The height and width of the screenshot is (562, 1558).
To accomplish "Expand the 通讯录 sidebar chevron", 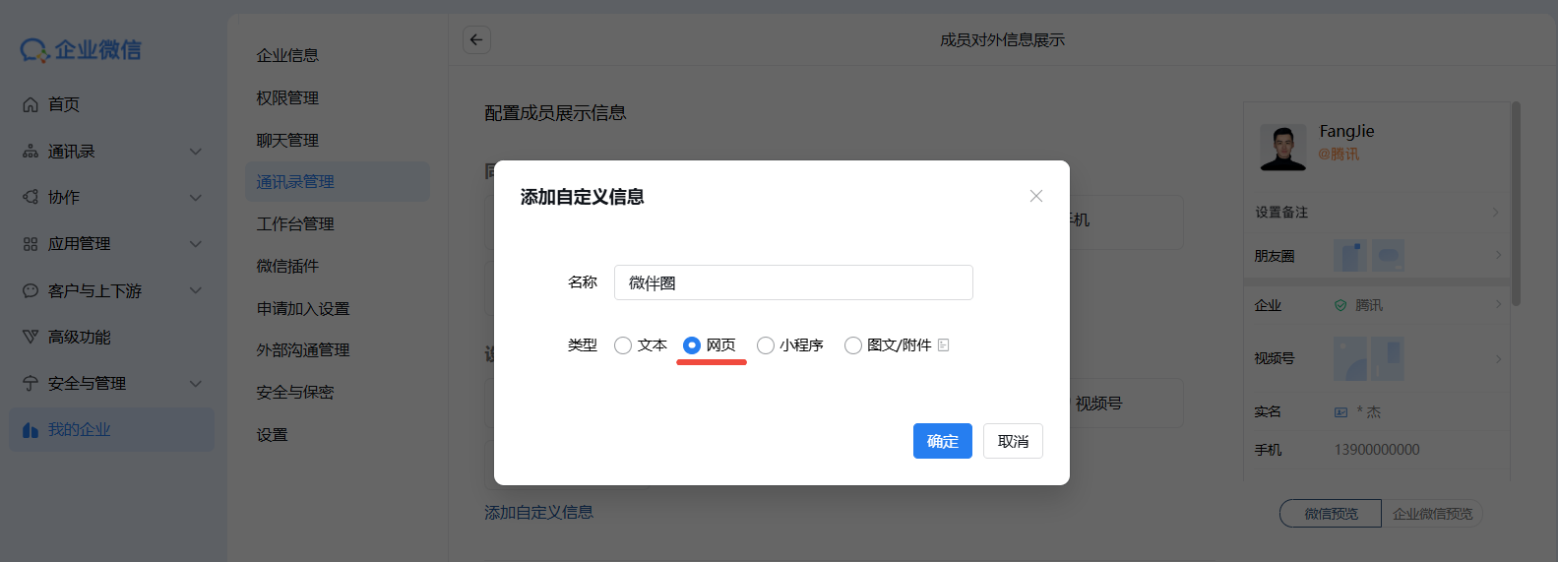I will pyautogui.click(x=196, y=152).
